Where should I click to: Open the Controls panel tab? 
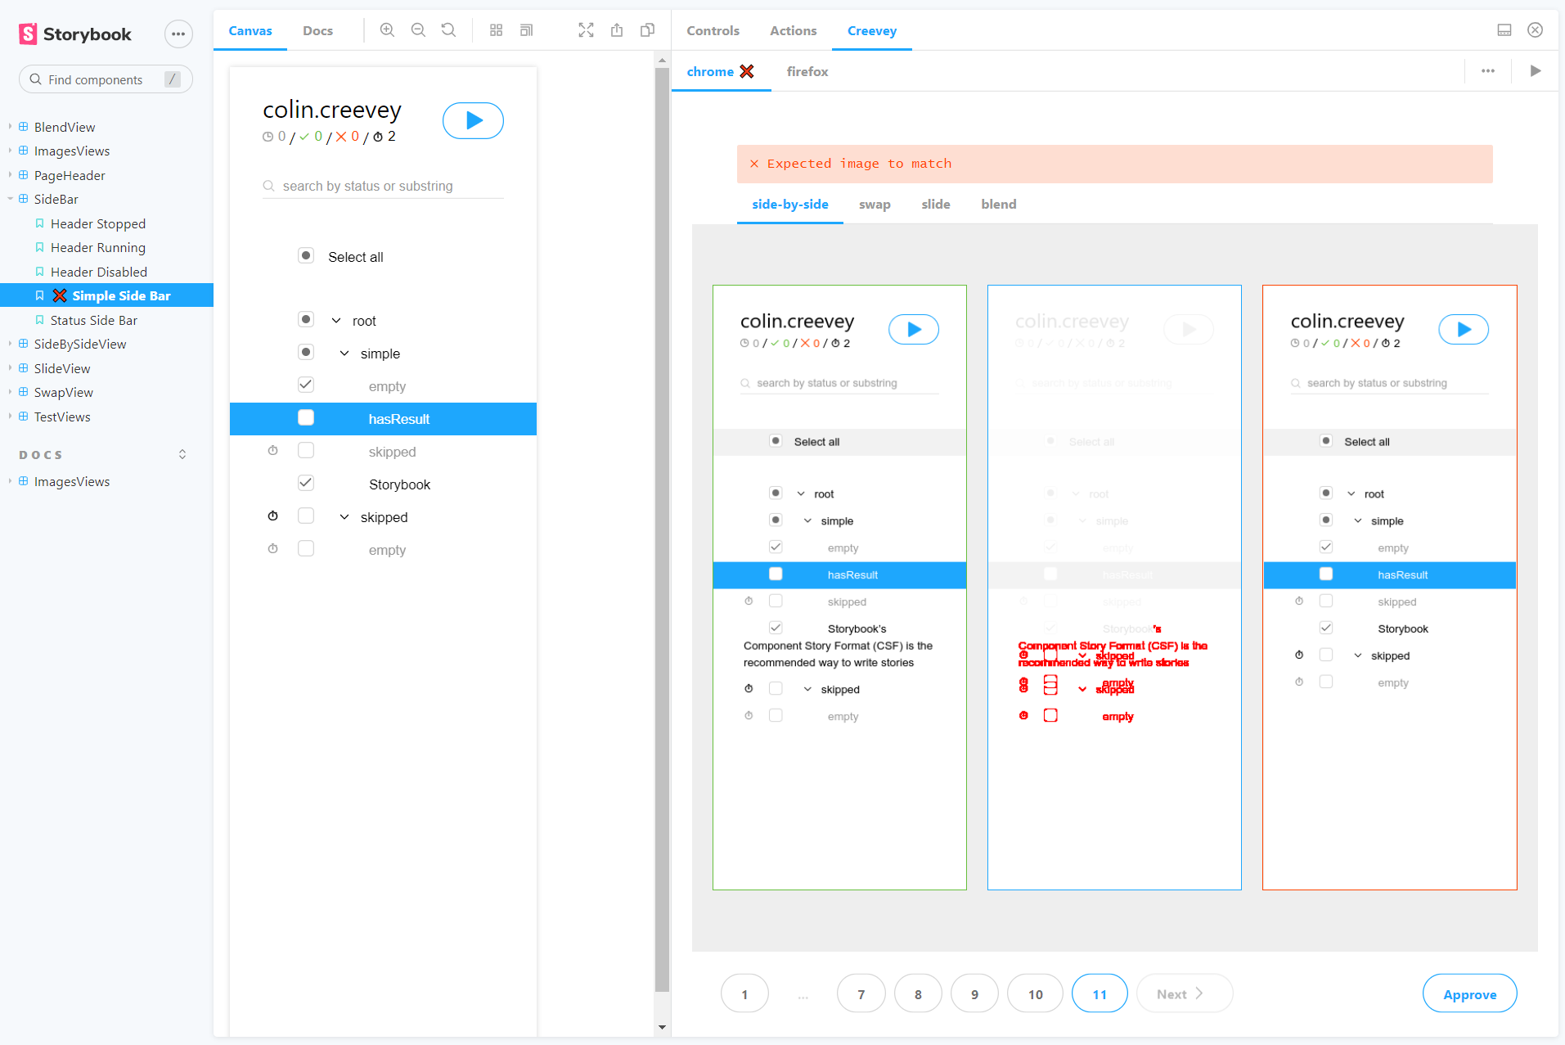[713, 30]
